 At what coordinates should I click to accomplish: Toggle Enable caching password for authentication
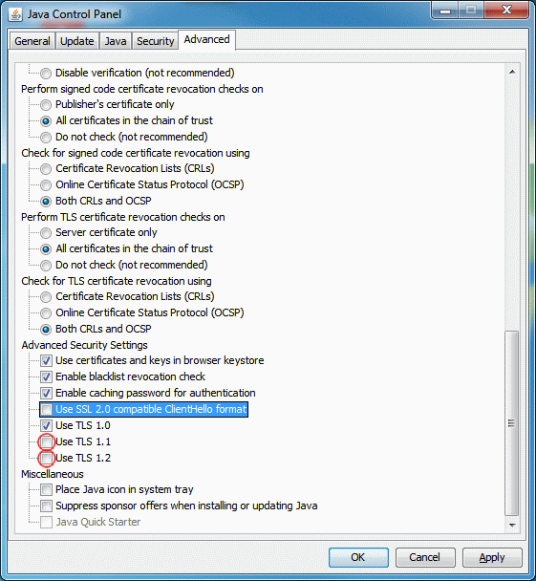46,393
